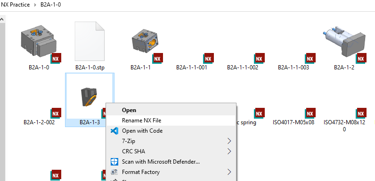Viewport: 375px width, 181px height.
Task: Expand the CRC SHA submenu arrow
Action: (229, 151)
